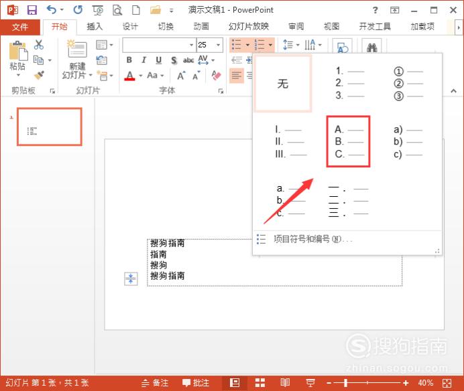
Task: Toggle bold formatting
Action: coord(129,60)
